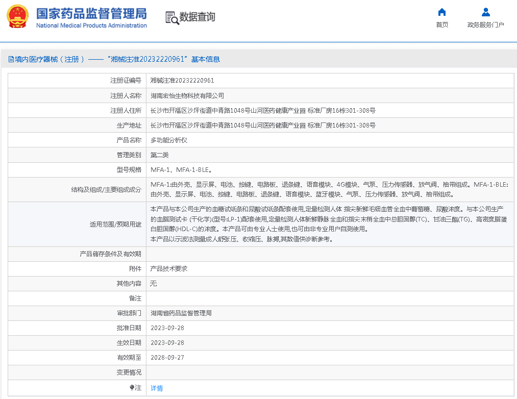Click the home house icon

442,12
